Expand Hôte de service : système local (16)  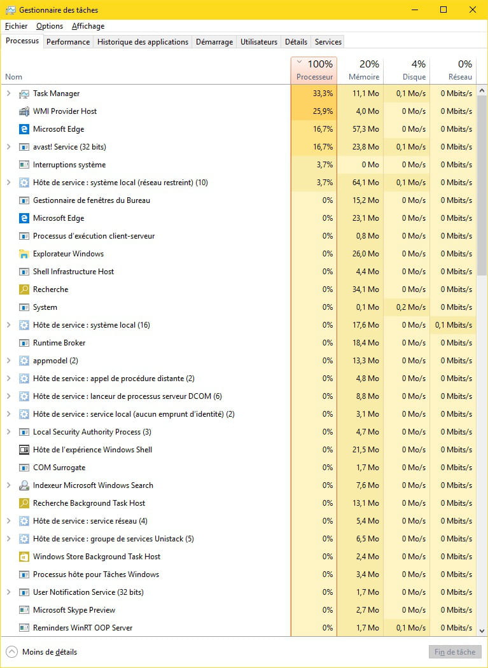tap(8, 325)
